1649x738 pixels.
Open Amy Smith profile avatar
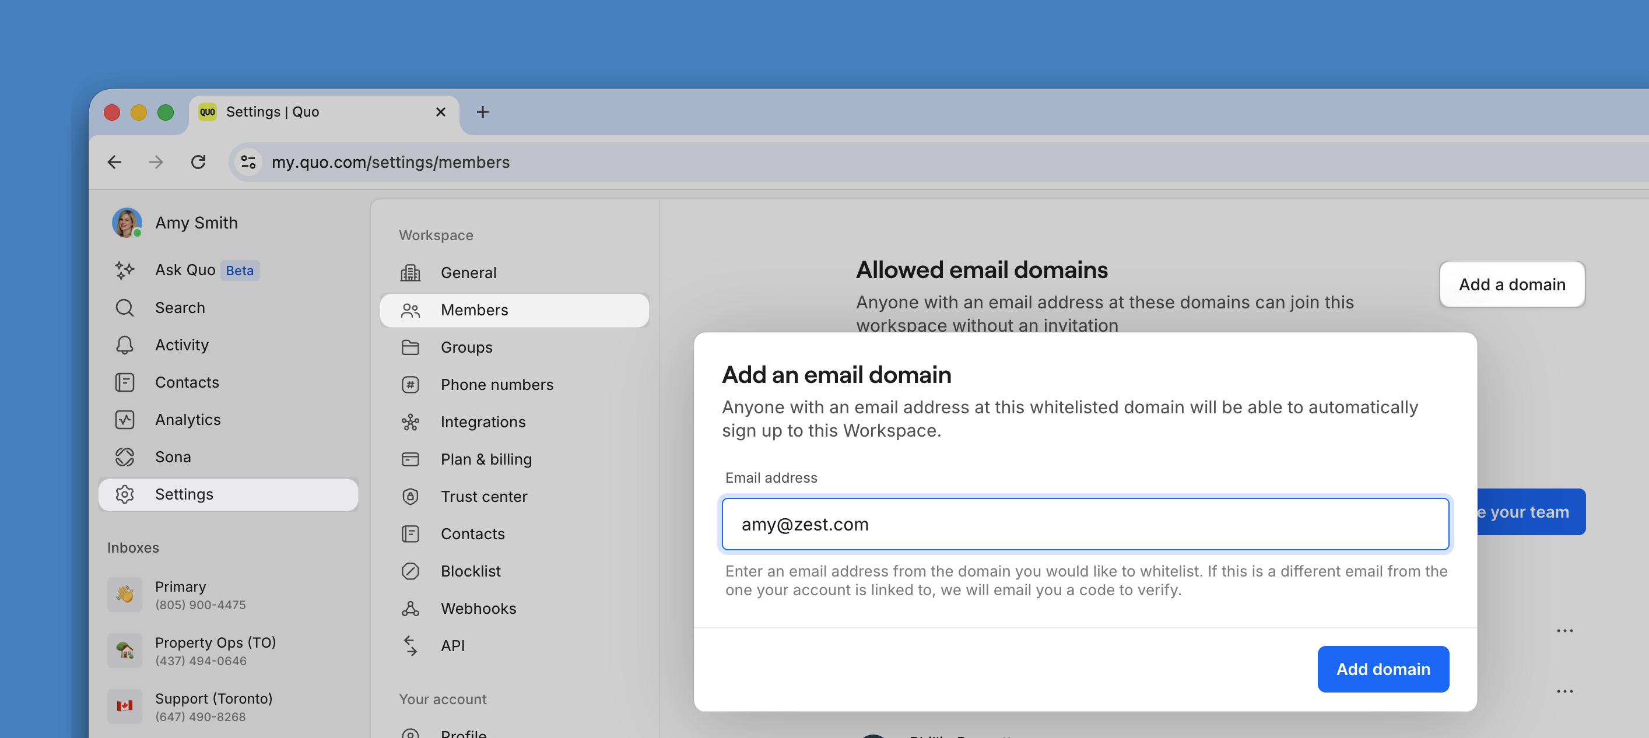pyautogui.click(x=127, y=223)
